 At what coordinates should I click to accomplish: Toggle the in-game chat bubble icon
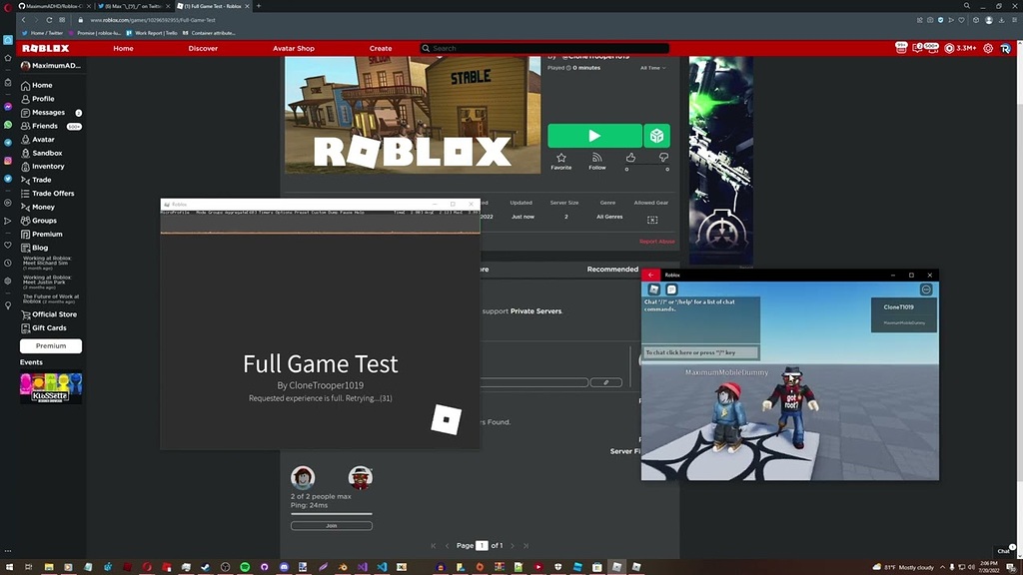click(672, 289)
